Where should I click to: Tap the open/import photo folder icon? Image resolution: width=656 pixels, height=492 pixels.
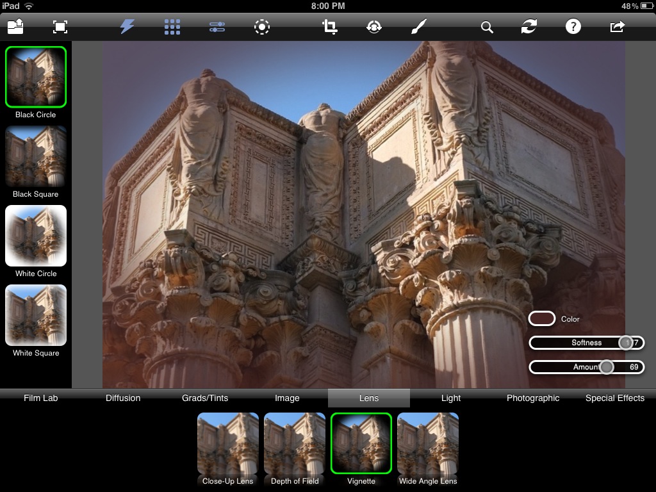coord(16,26)
